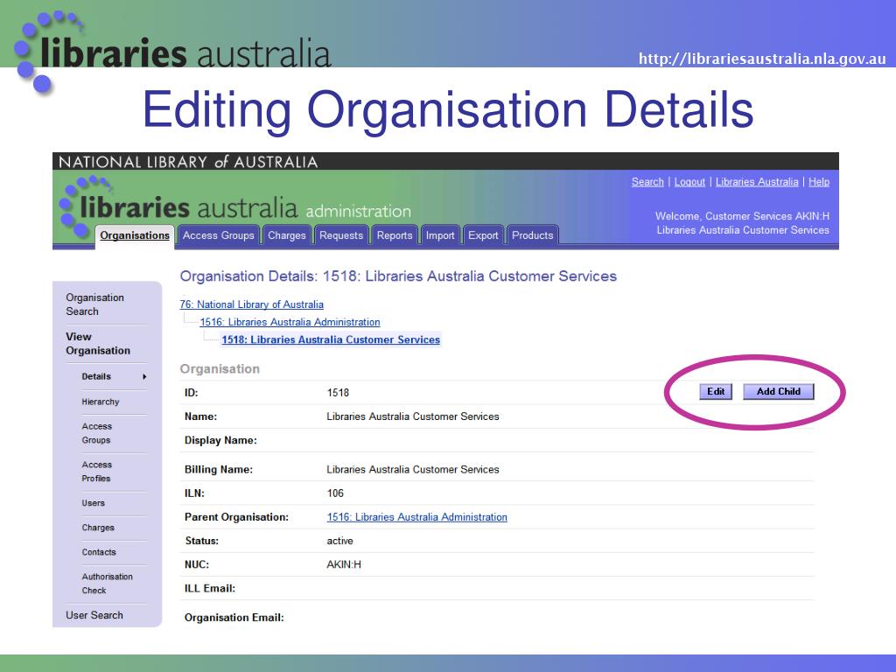Open User Search in sidebar
This screenshot has width=896, height=672.
tap(94, 615)
